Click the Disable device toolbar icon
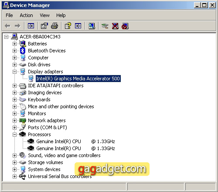218x192 pixels. 125,26
